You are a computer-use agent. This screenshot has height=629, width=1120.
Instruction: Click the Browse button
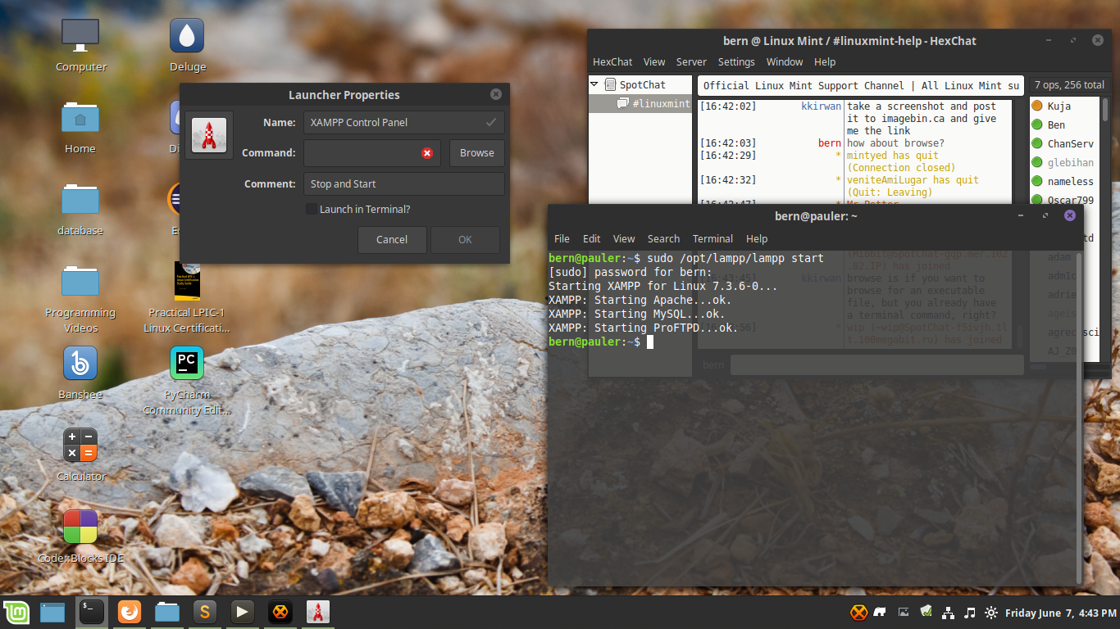tap(476, 153)
